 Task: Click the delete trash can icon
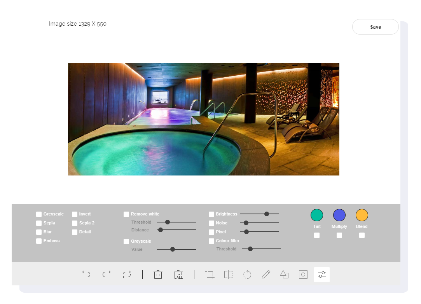[158, 274]
